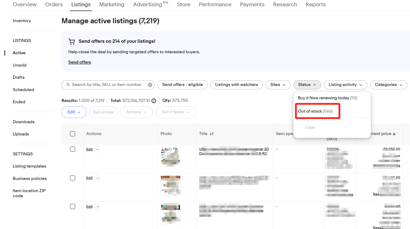Tick the select-all checkbox in table header

[73, 134]
